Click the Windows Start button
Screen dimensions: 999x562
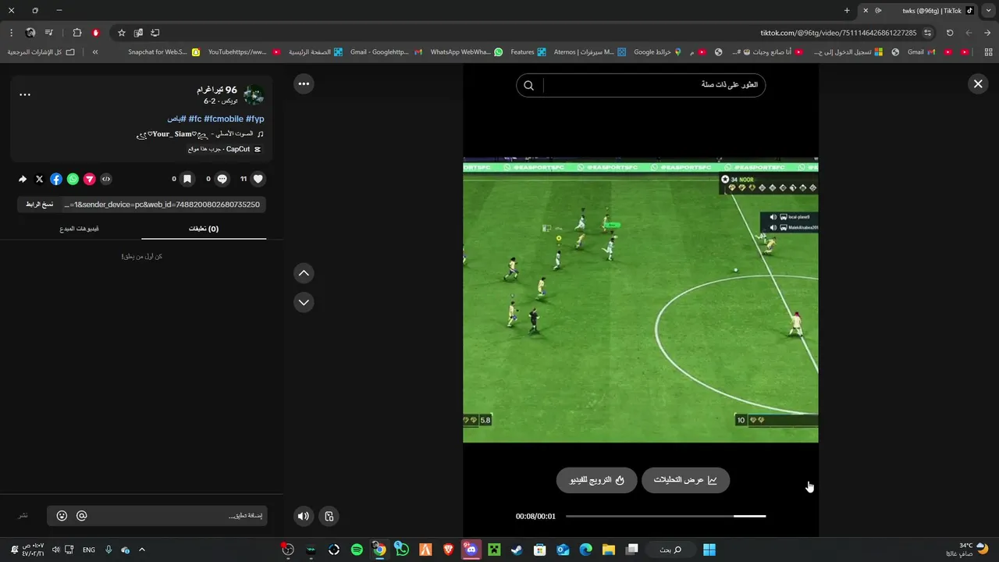(x=709, y=550)
